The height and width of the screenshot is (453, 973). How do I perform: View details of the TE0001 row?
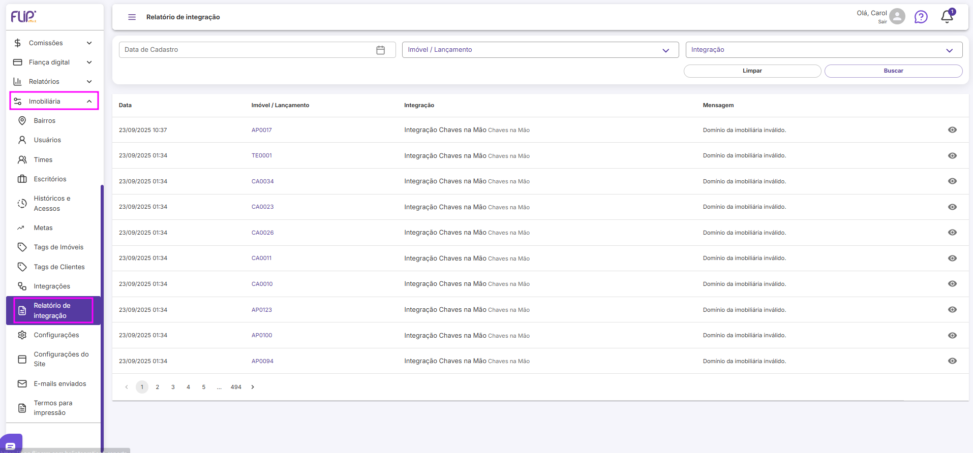(x=952, y=156)
